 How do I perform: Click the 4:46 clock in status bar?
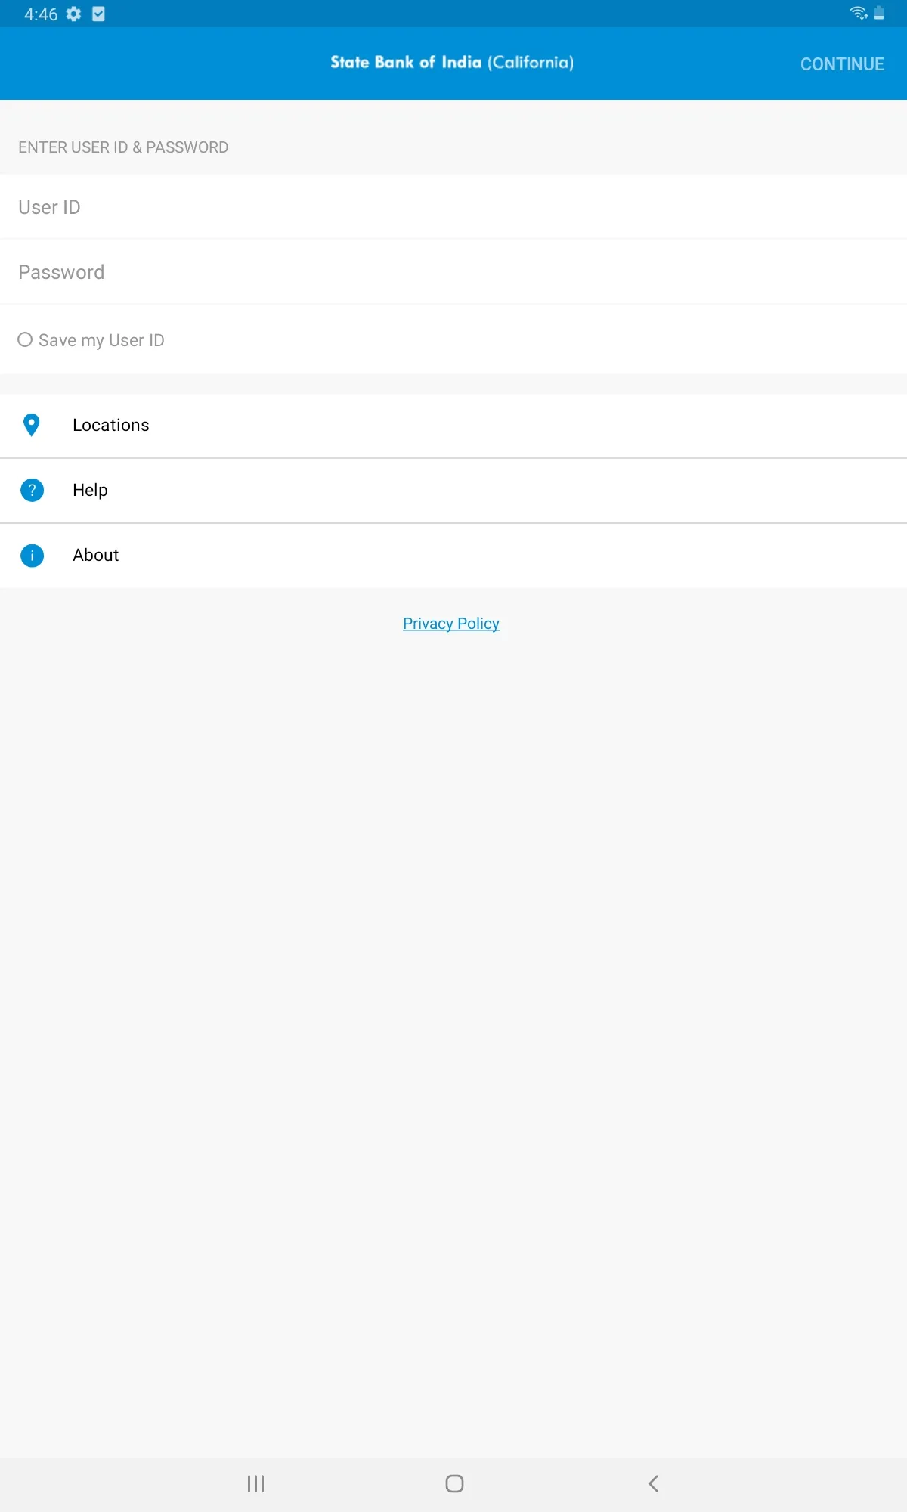click(41, 14)
